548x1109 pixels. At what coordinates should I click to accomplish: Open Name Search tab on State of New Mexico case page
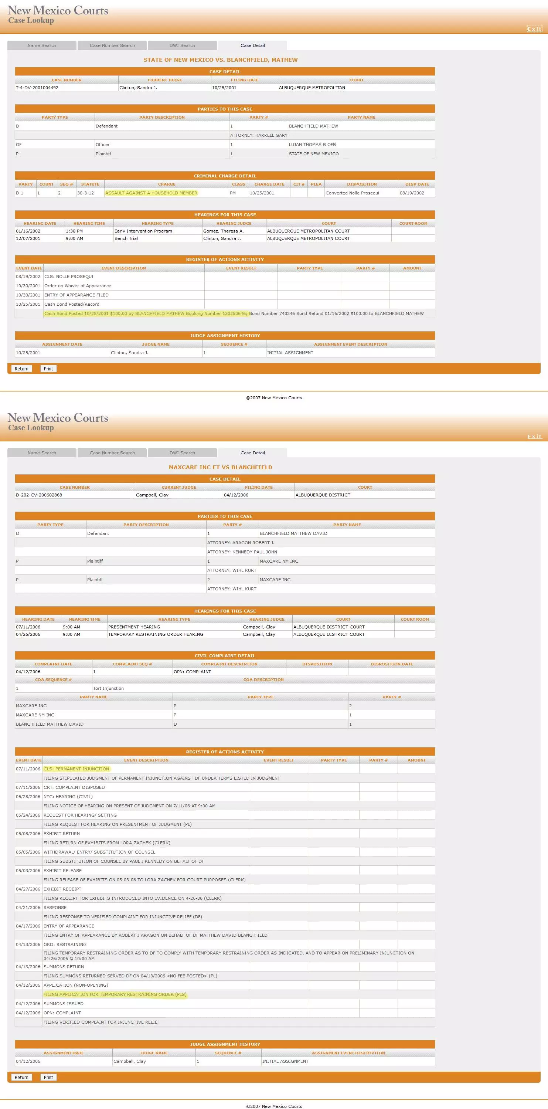[42, 45]
